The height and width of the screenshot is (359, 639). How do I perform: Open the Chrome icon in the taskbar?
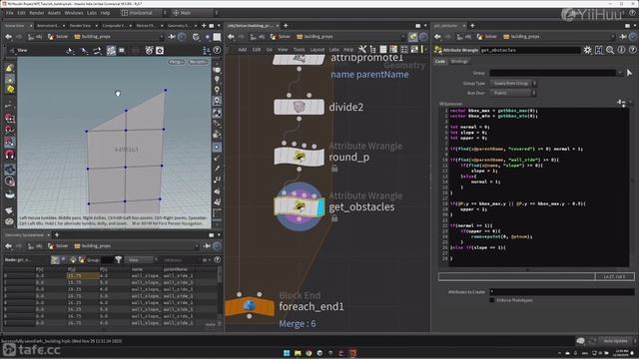309,353
